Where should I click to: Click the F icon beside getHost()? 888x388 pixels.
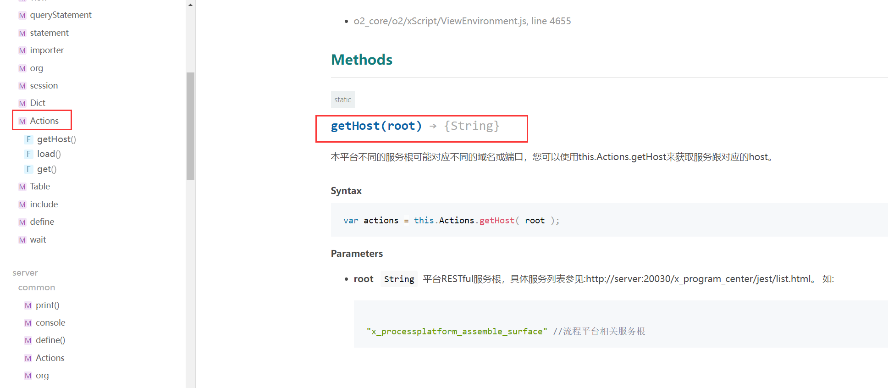28,139
